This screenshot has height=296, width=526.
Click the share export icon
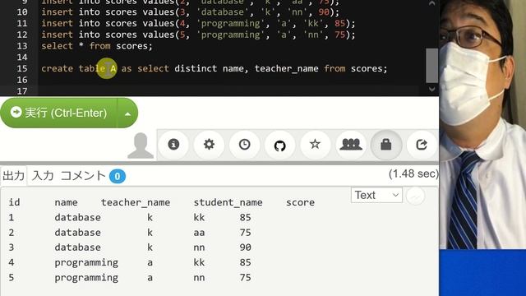[x=422, y=145]
